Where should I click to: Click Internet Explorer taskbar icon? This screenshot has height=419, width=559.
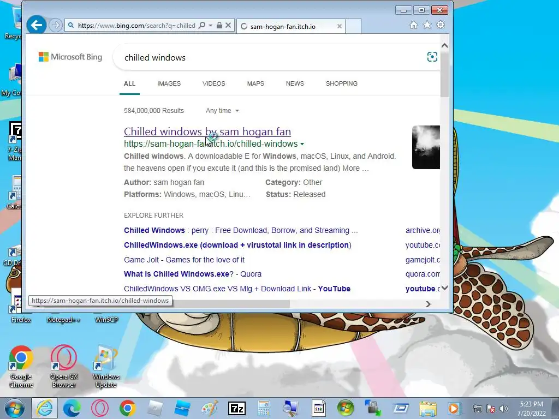[45, 408]
